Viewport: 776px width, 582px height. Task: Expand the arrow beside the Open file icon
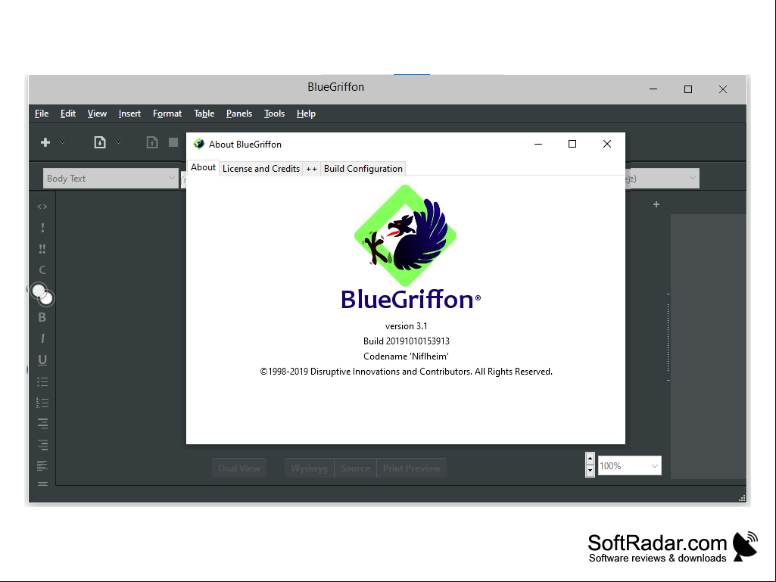(x=118, y=142)
